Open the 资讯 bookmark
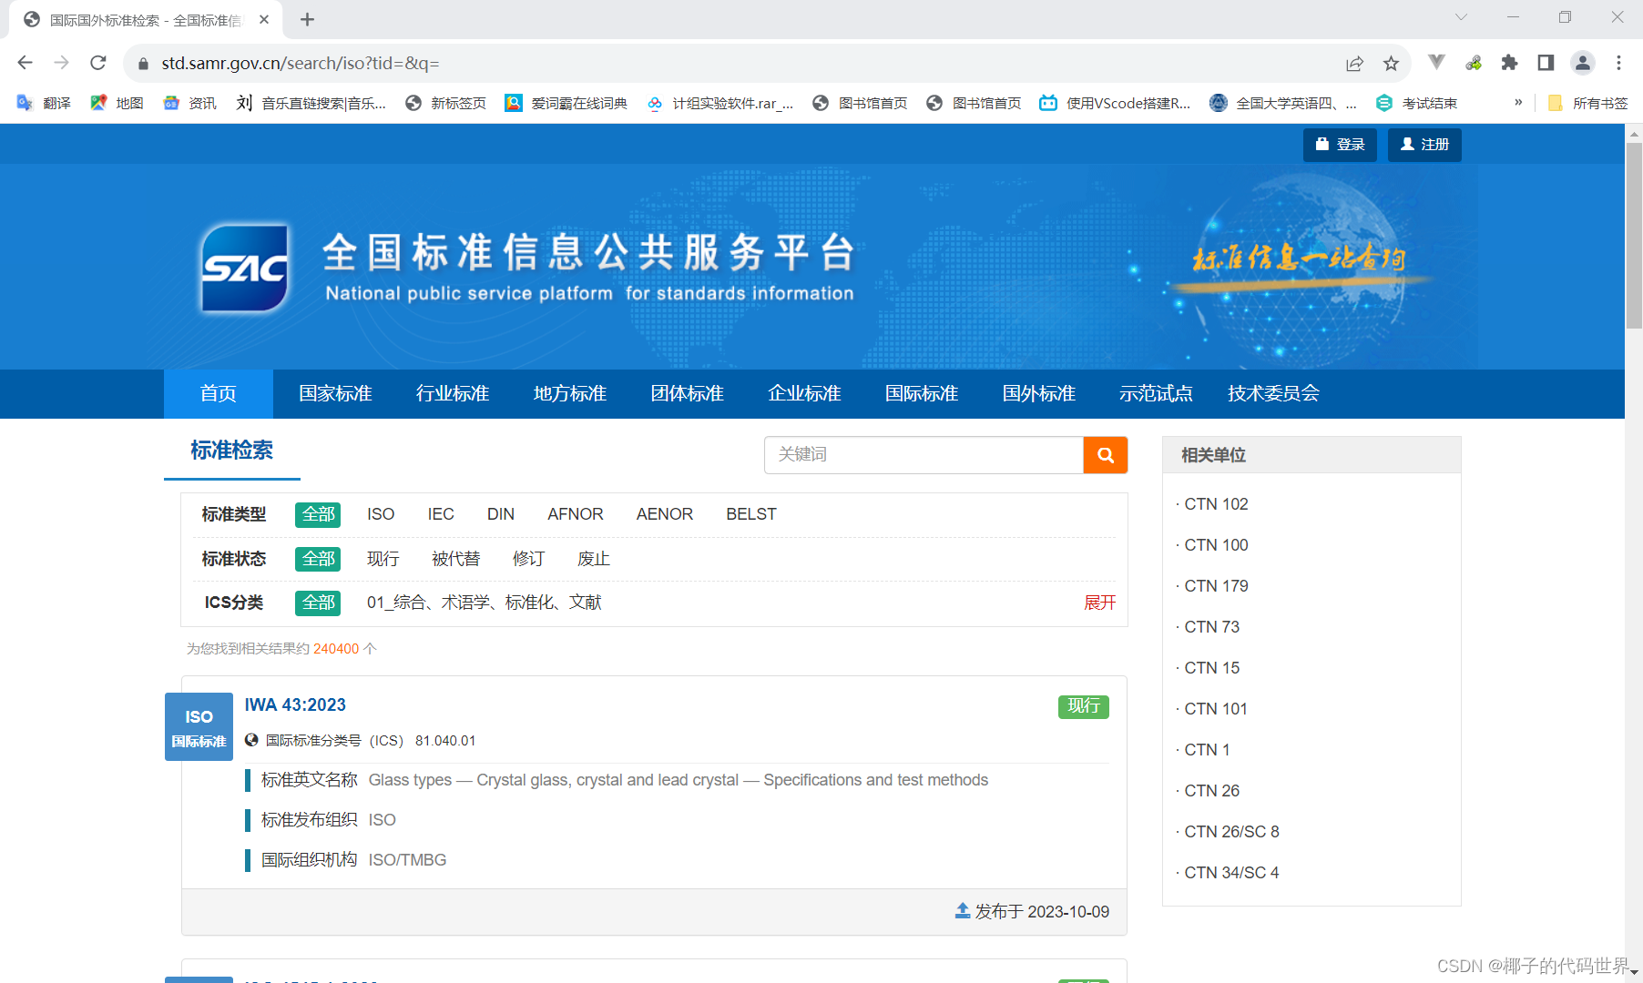 [x=189, y=103]
